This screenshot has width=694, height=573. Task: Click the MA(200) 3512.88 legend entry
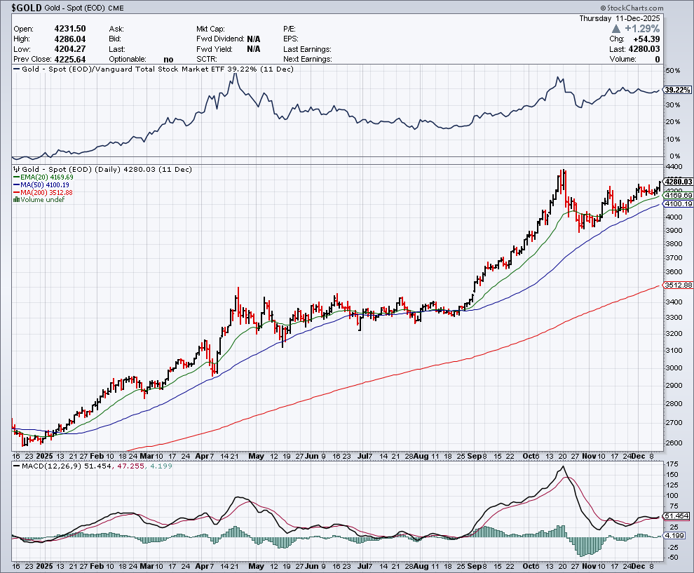[43, 192]
